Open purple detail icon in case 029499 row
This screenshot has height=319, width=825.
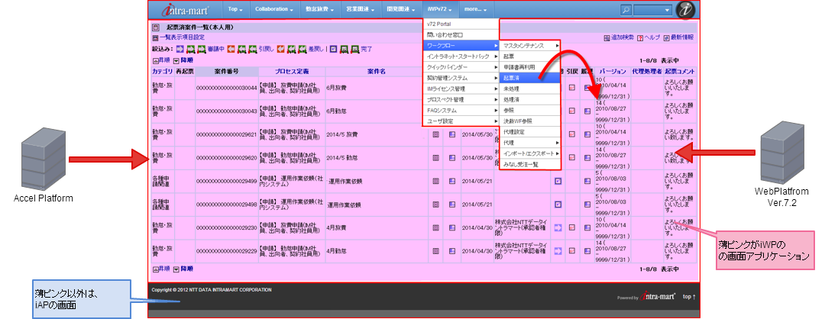(x=436, y=181)
